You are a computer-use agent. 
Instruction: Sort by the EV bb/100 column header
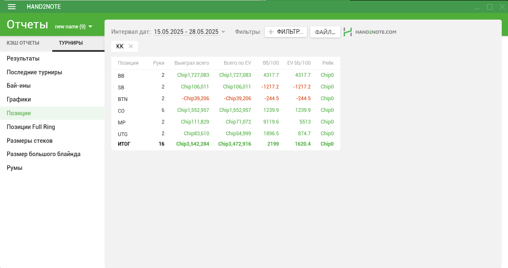[x=299, y=63]
